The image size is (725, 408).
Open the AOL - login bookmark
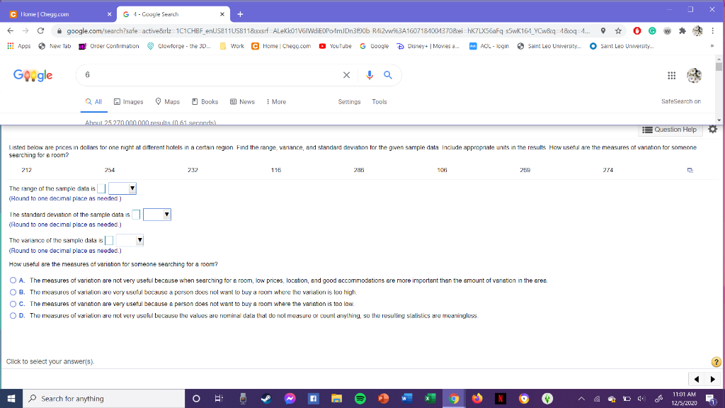tap(489, 46)
